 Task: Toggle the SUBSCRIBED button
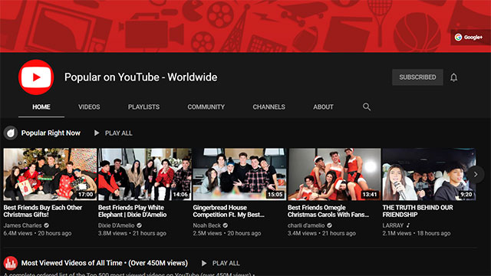point(417,77)
